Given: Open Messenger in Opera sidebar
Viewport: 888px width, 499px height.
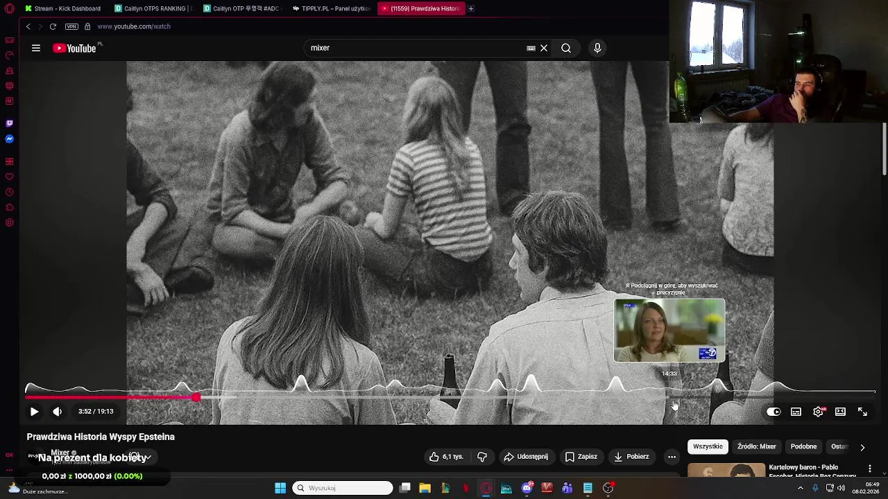Looking at the screenshot, I should tap(9, 139).
